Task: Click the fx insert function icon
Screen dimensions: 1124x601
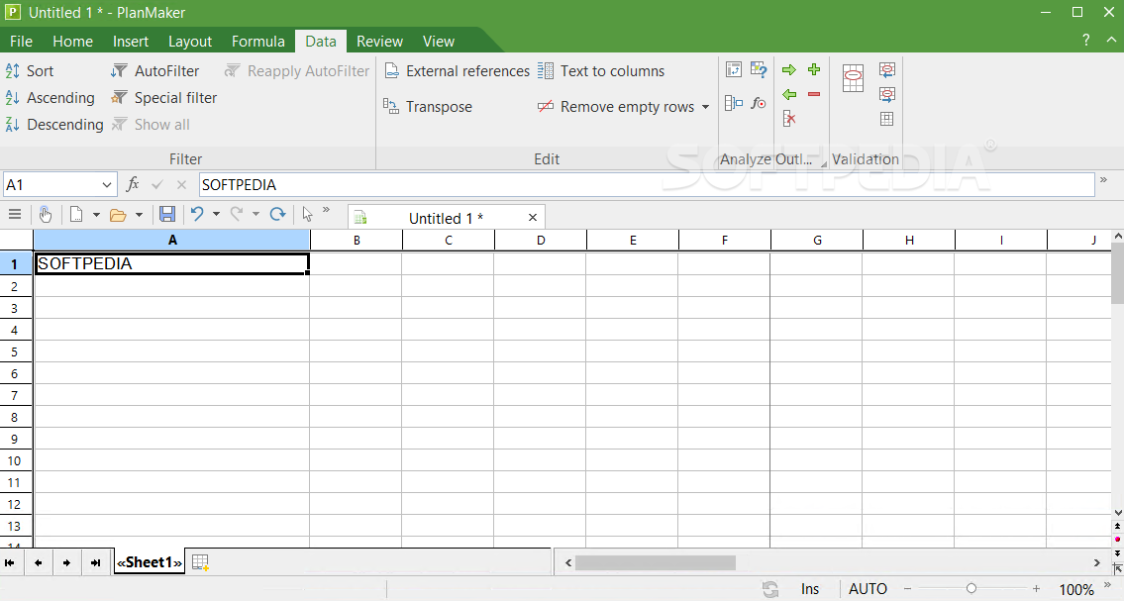Action: [x=132, y=184]
